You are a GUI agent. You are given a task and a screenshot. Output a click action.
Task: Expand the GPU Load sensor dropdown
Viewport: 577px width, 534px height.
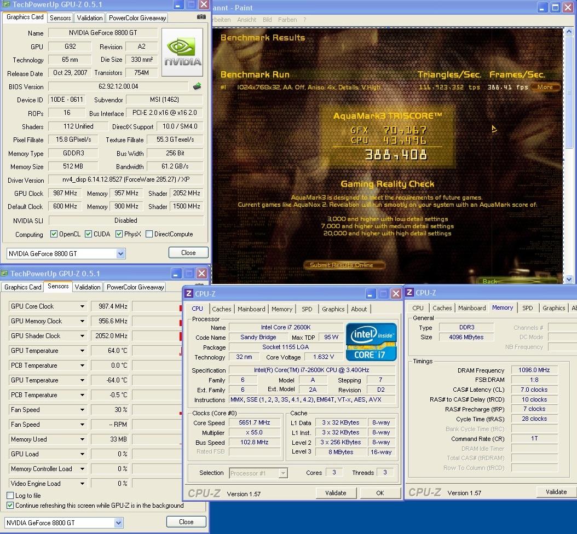click(x=82, y=454)
